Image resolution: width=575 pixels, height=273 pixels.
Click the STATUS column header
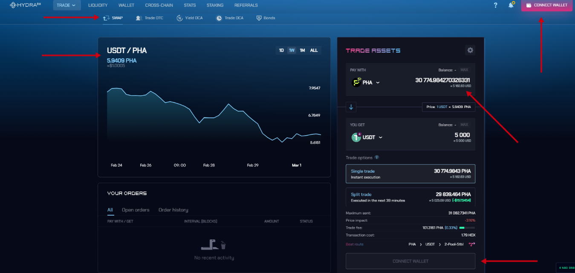click(x=306, y=222)
